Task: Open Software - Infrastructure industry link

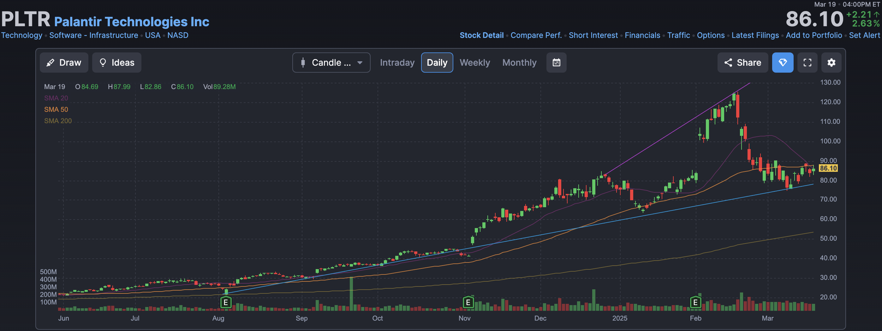Action: 93,35
